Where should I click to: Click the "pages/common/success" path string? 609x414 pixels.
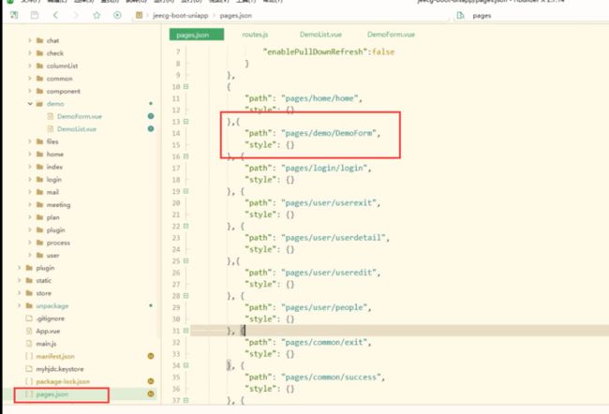[x=331, y=377]
